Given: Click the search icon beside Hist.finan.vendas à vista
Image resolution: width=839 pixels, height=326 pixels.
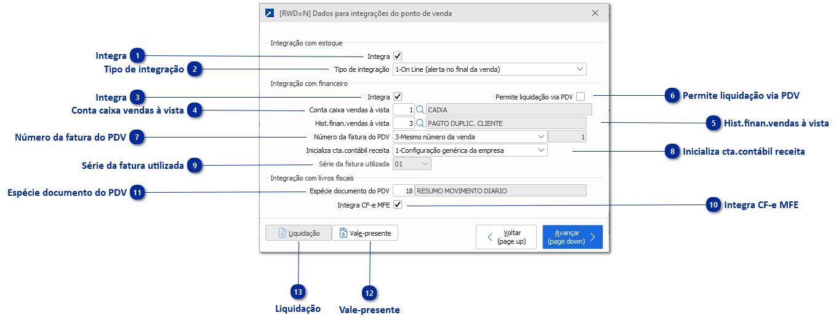Looking at the screenshot, I should 421,123.
